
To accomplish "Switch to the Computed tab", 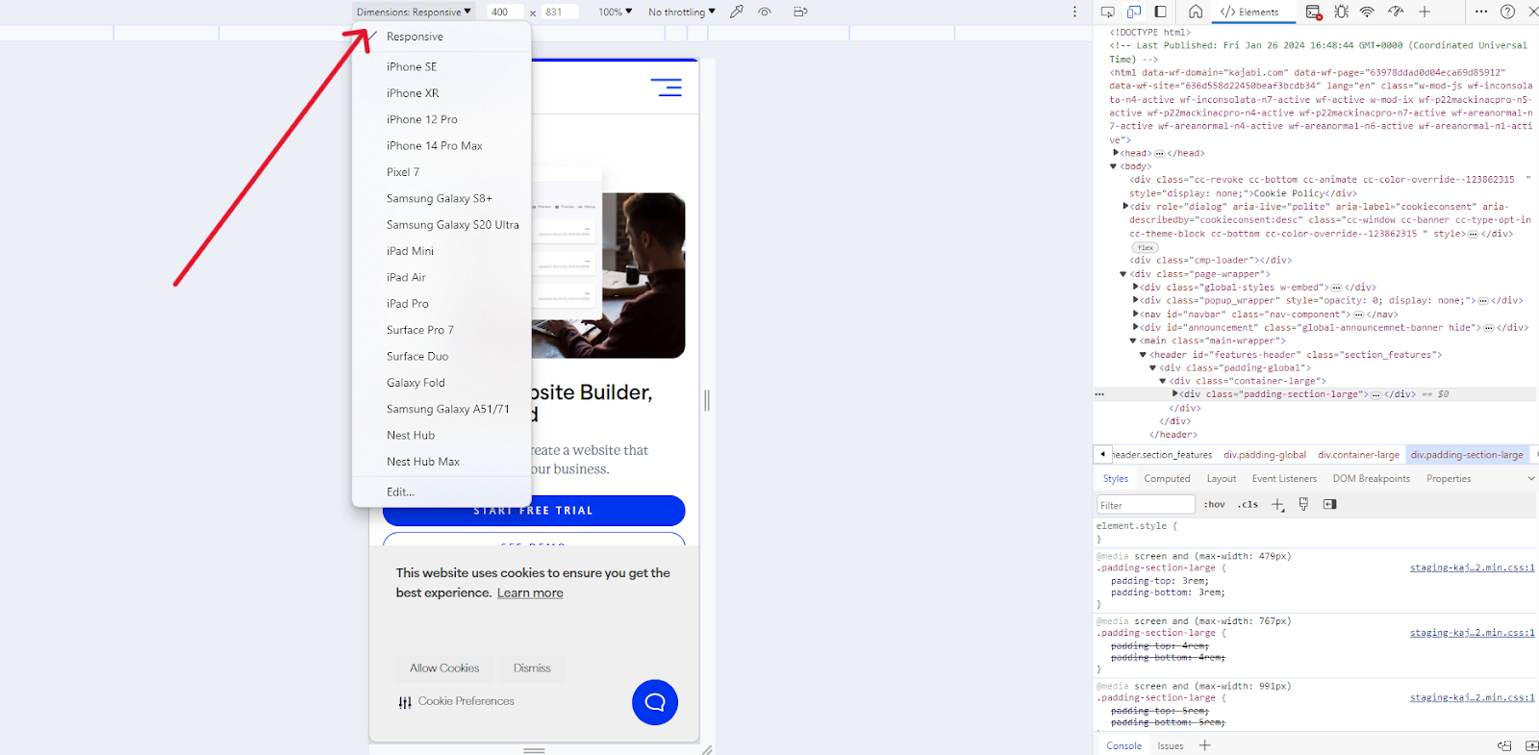I will pos(1167,479).
